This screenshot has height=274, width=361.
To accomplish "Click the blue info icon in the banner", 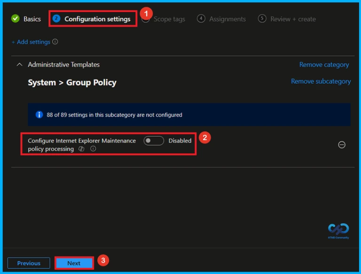I will pyautogui.click(x=39, y=114).
